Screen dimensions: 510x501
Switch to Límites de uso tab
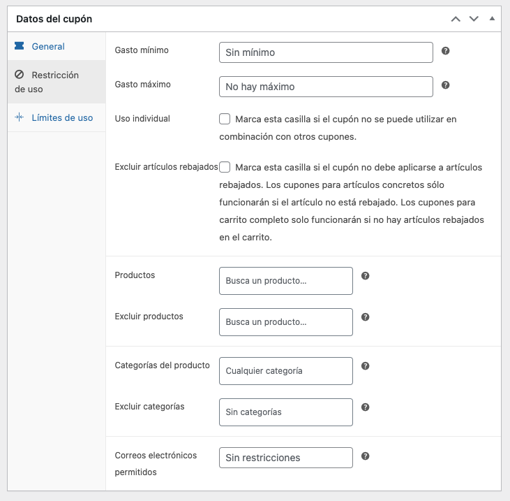61,118
